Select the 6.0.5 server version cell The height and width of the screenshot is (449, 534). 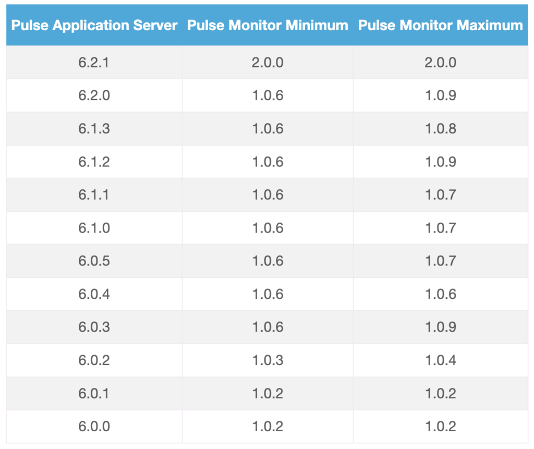tap(94, 261)
